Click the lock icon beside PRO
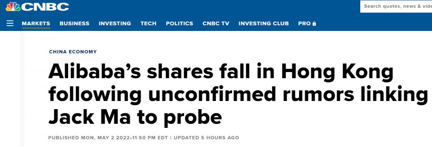Image resolution: width=432 pixels, height=147 pixels. tap(314, 24)
